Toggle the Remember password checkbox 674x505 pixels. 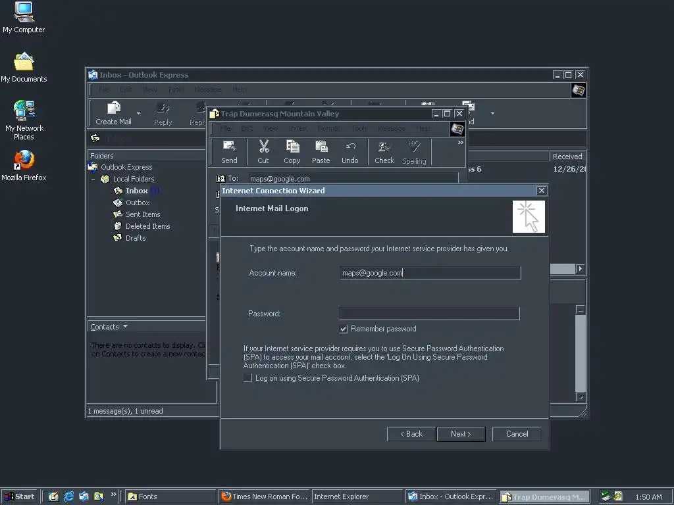pos(343,329)
